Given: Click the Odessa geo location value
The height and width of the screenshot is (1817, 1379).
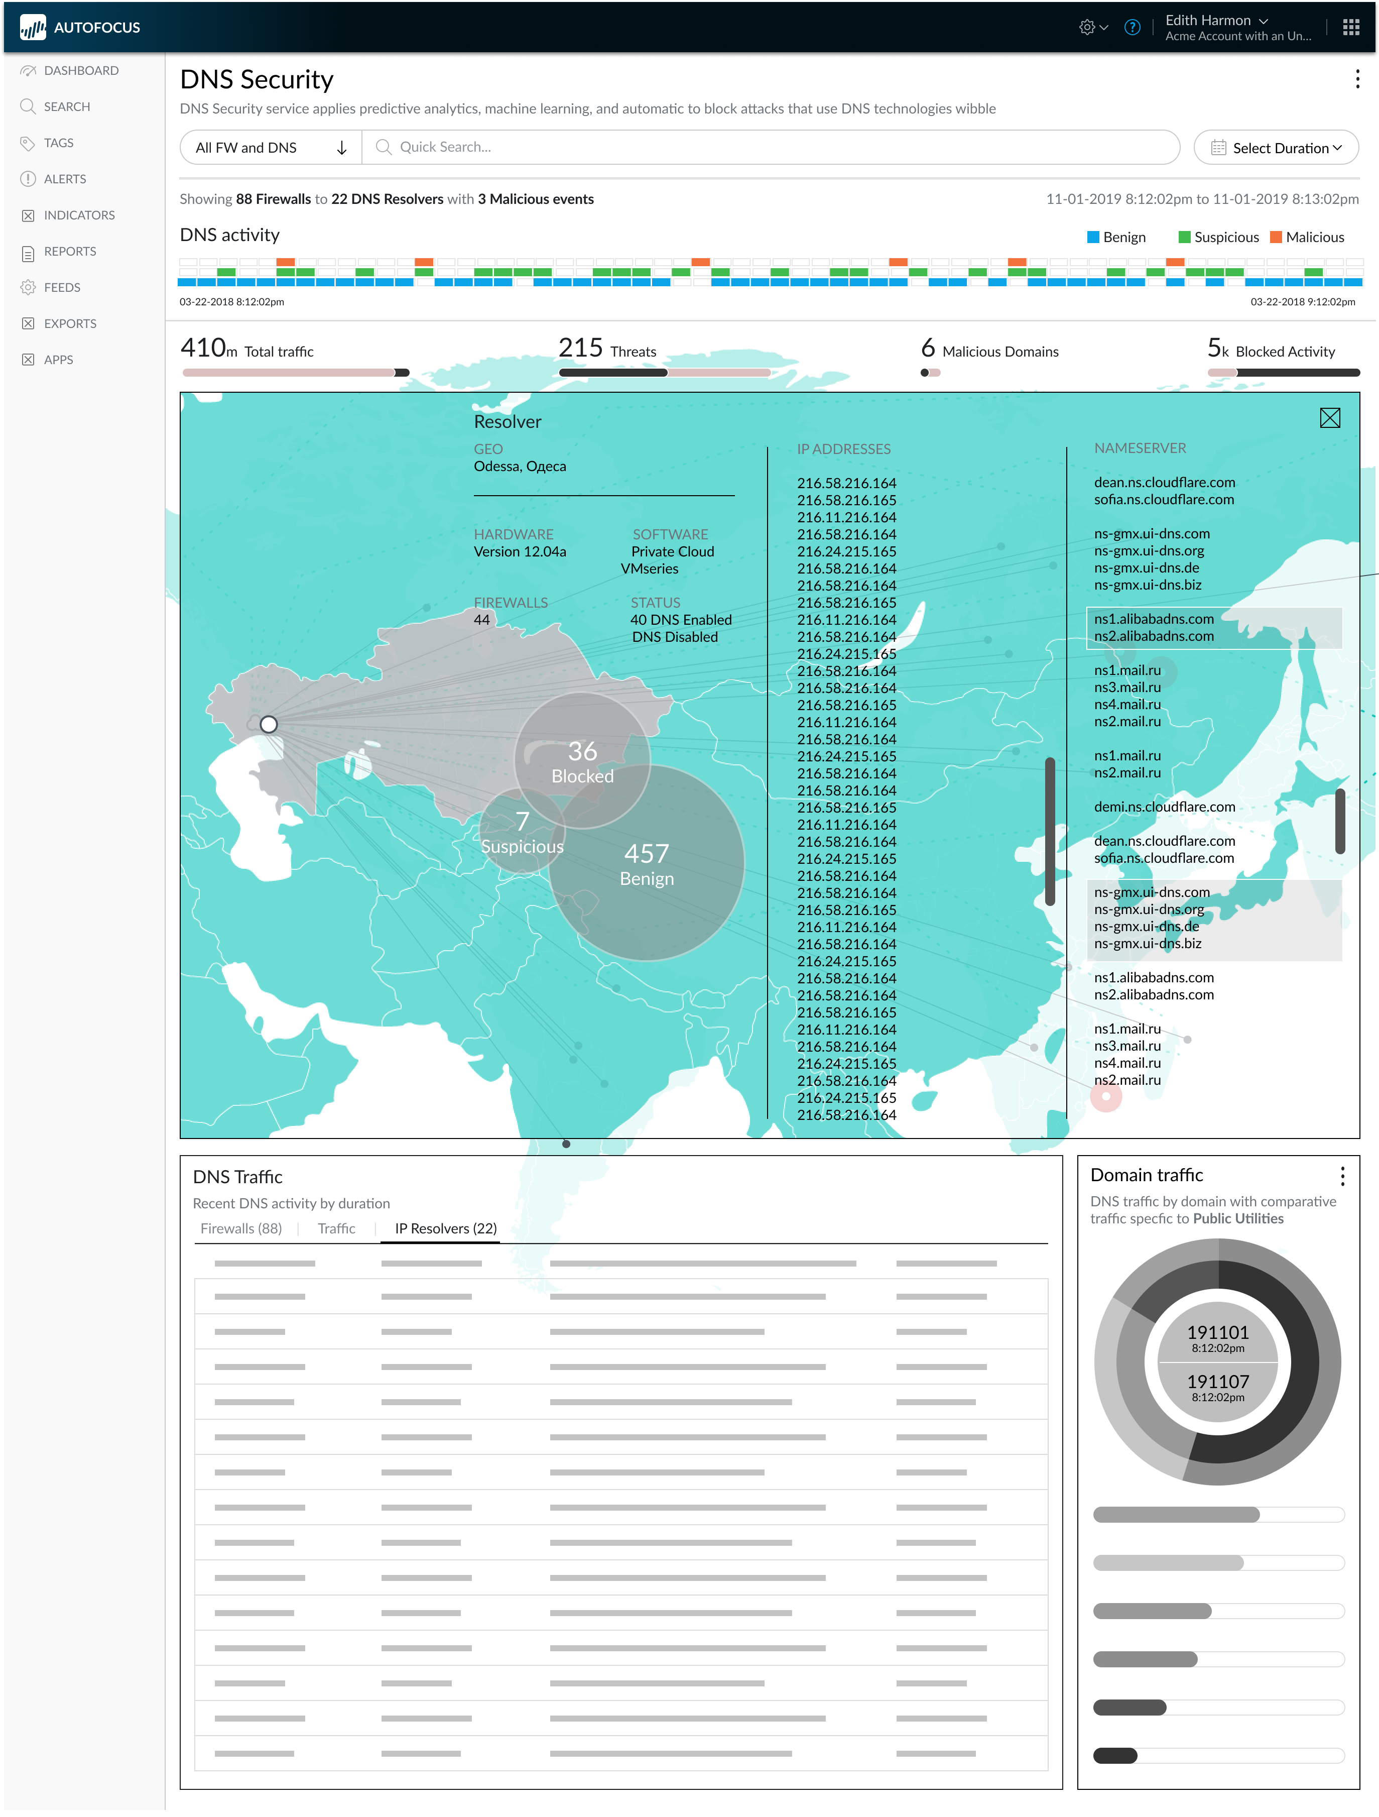Looking at the screenshot, I should 520,467.
